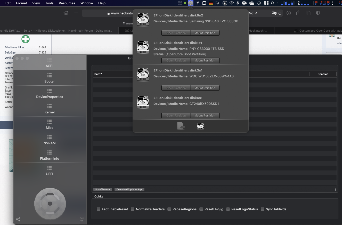
Task: Click the Safari privacy shield icon
Action: point(318,13)
